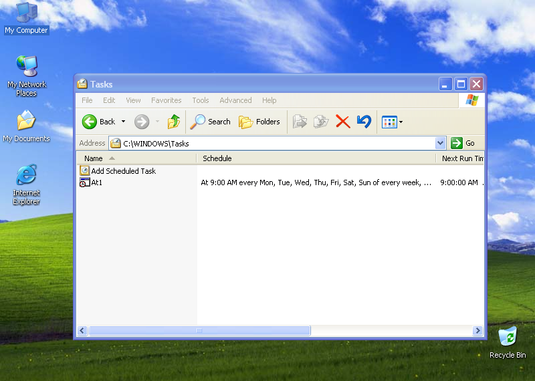Sort by the Schedule column header
Screen dimensions: 535x381
click(x=316, y=158)
